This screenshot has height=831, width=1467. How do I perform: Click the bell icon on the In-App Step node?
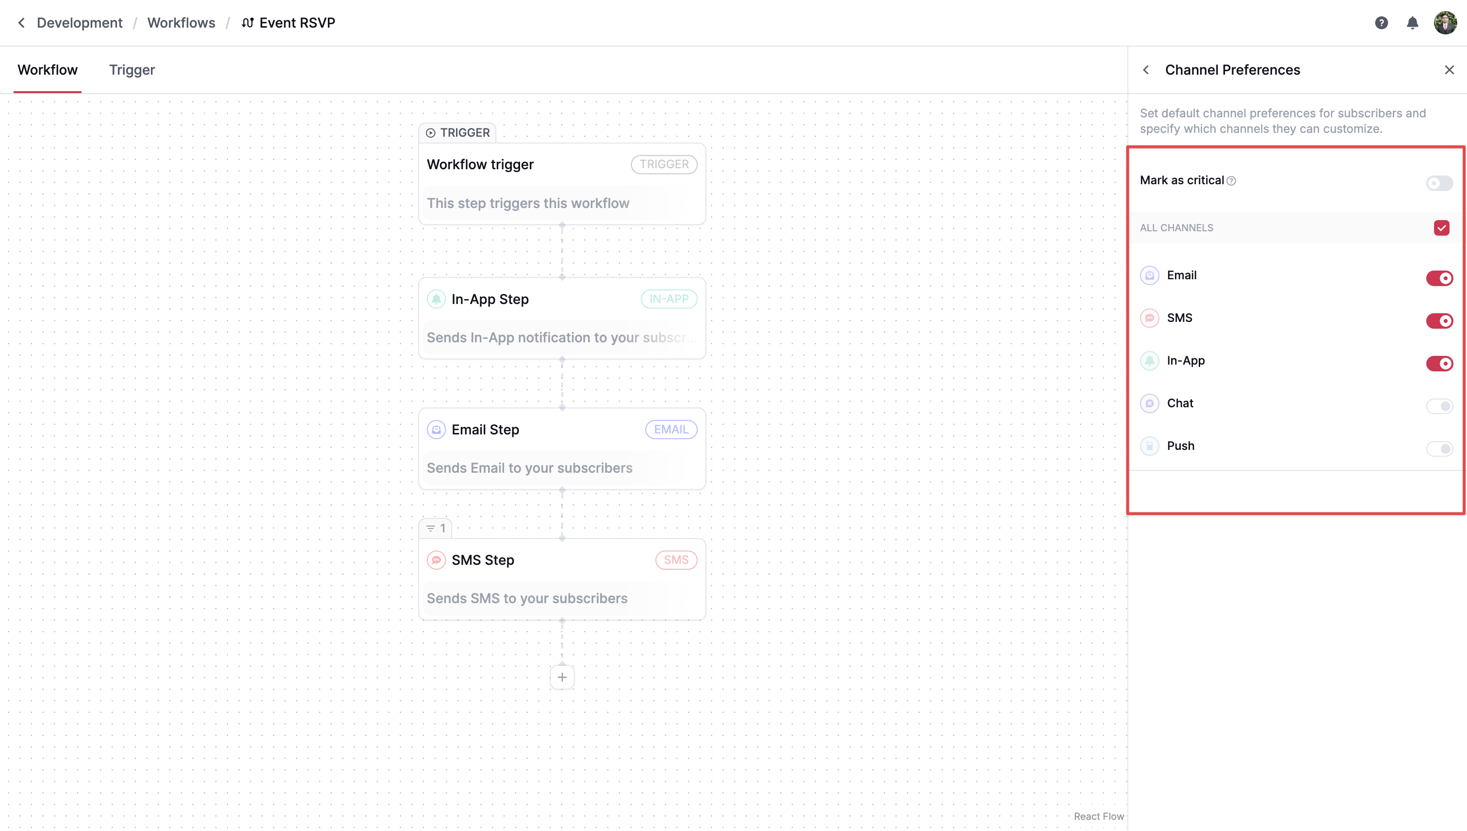point(436,299)
